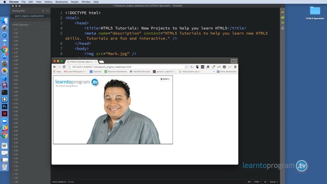Launch Safari from the Dock

(x=5, y=35)
